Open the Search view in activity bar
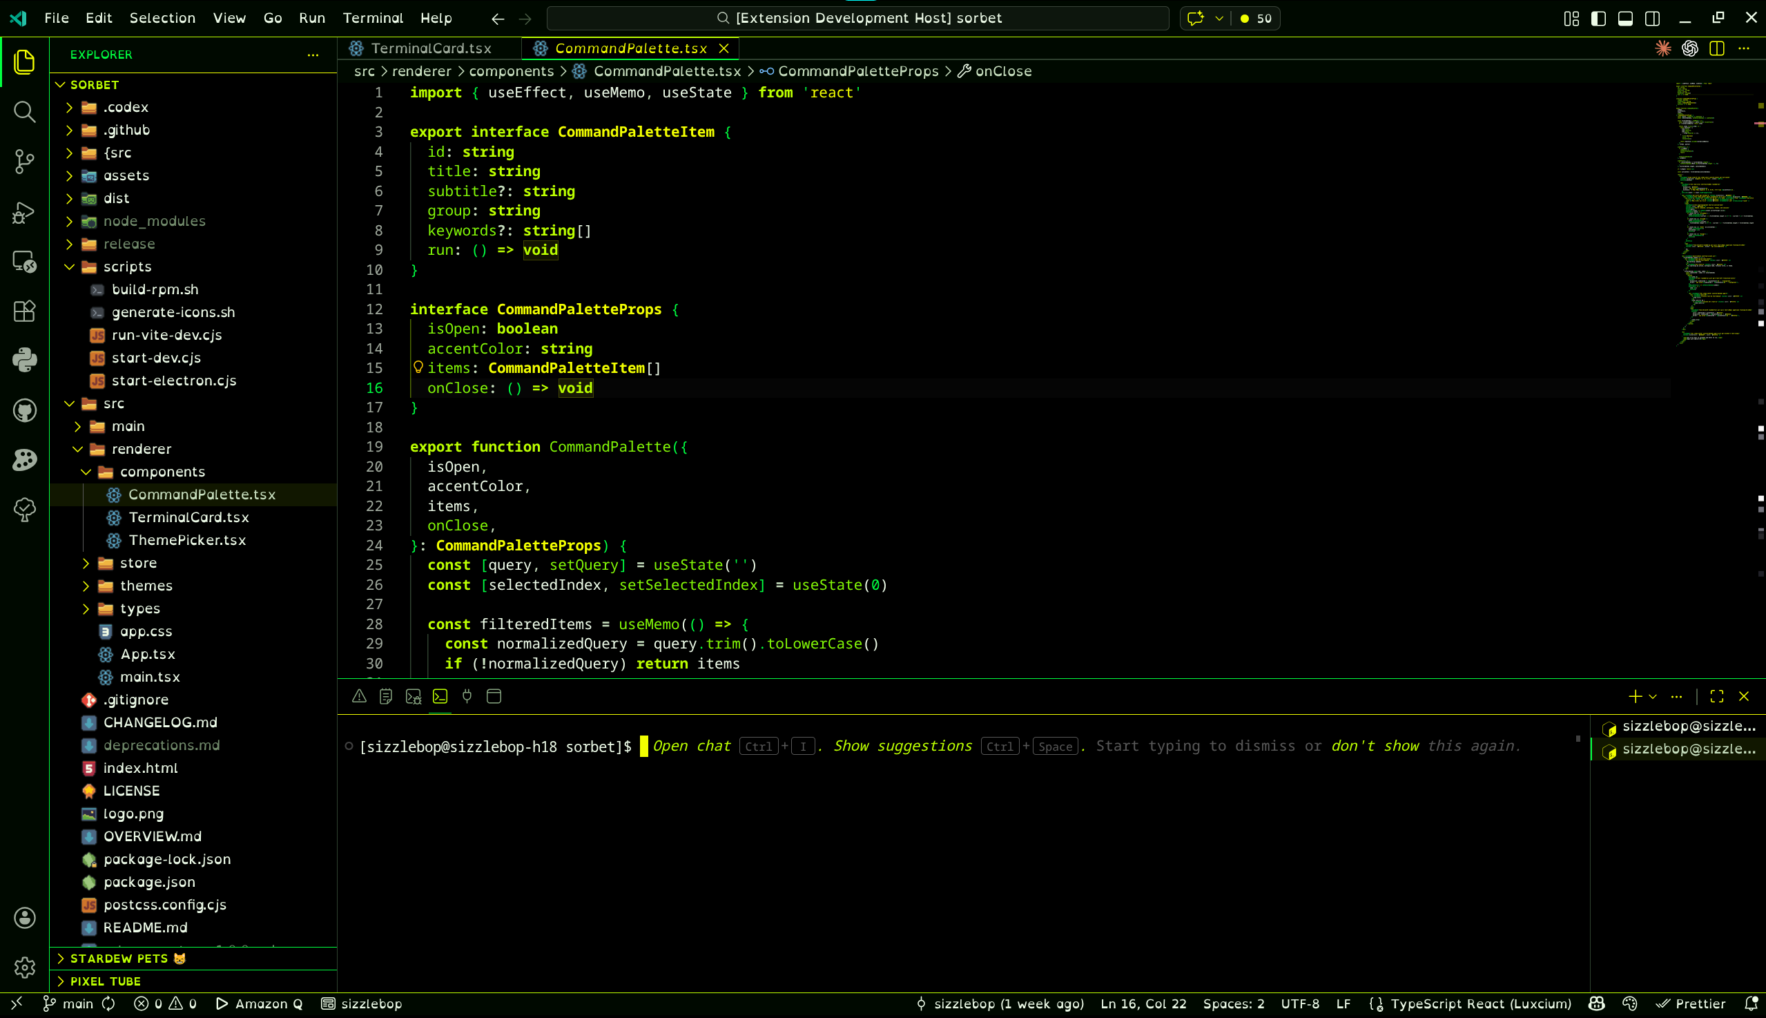This screenshot has width=1766, height=1018. pos(24,112)
